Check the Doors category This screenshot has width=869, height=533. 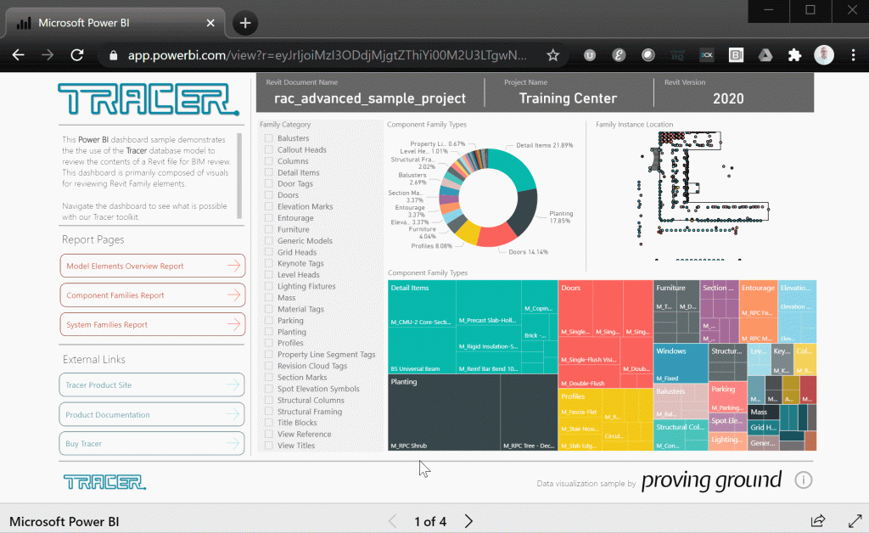click(269, 195)
